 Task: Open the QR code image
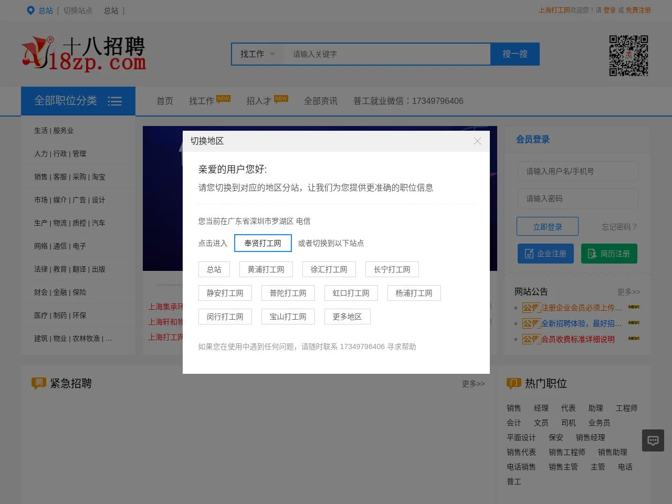[x=628, y=56]
